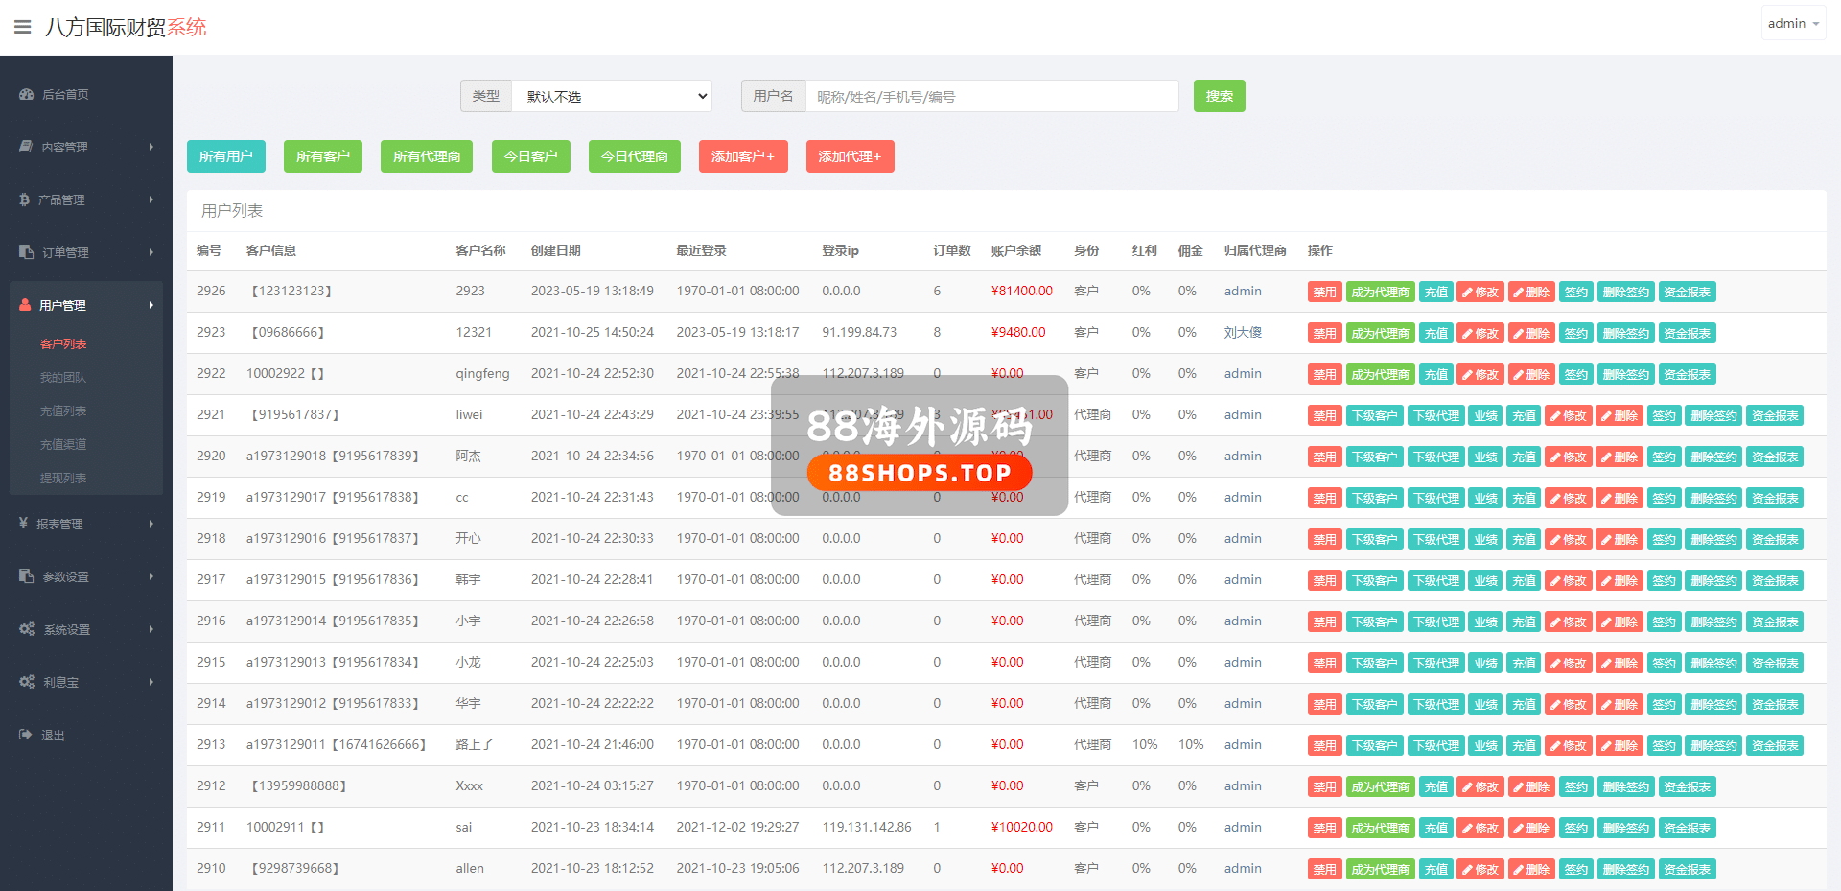The image size is (1841, 891).
Task: Go to 我的团队 in the sidebar
Action: 63,377
